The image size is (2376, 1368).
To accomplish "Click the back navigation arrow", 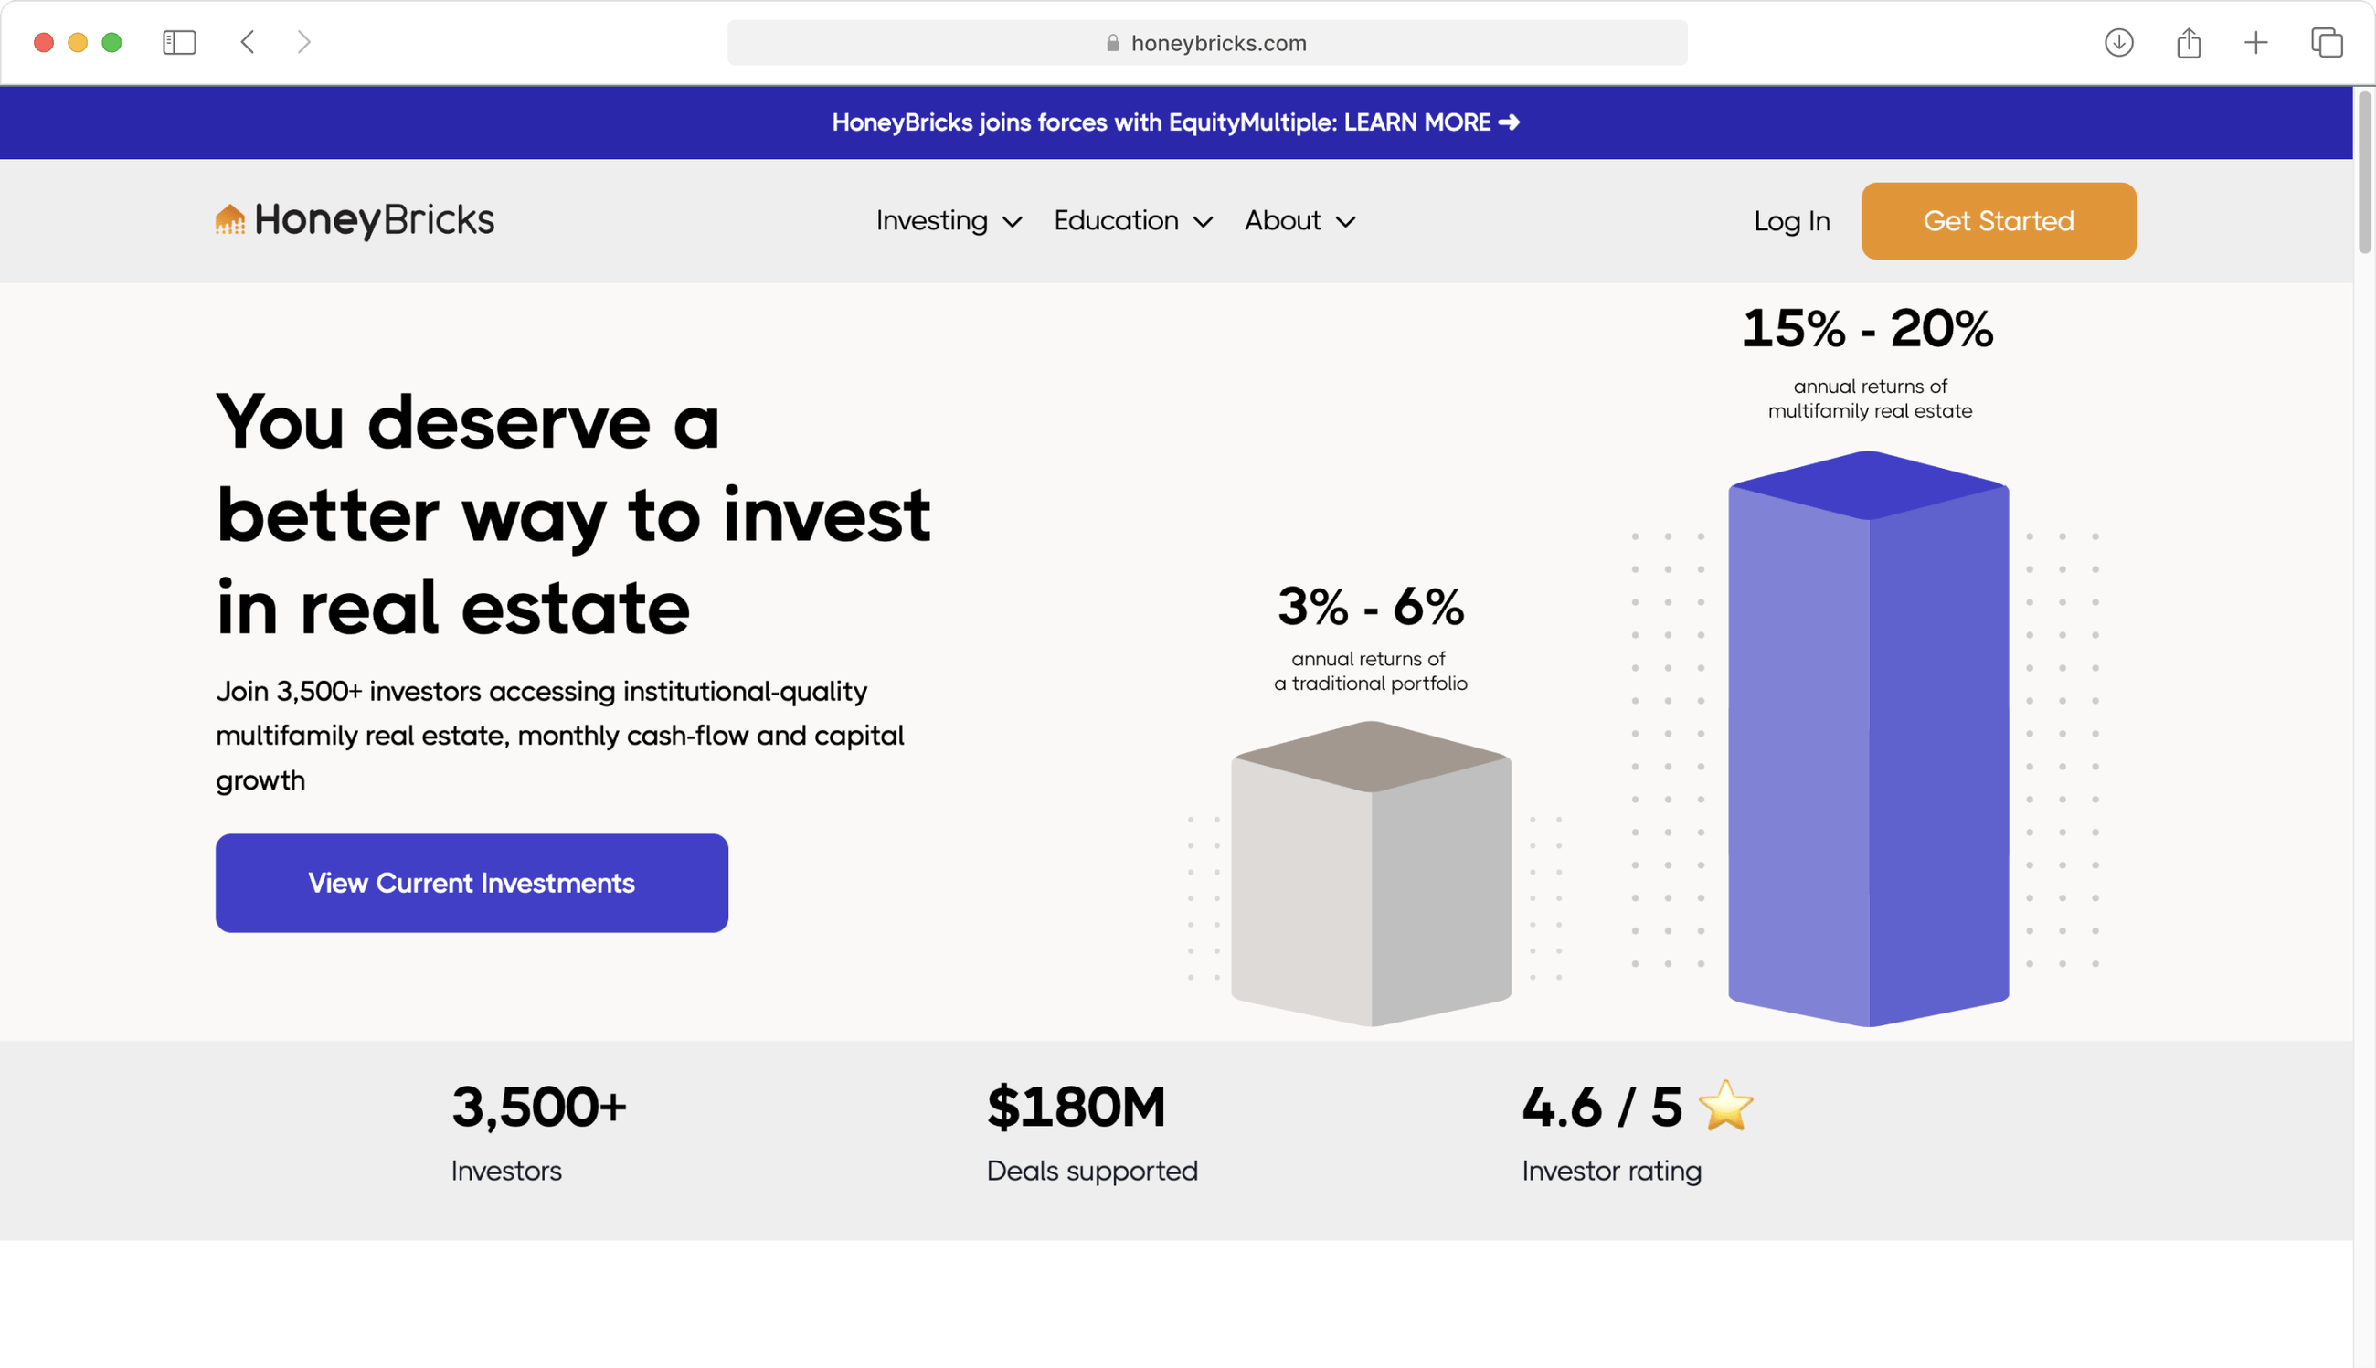I will point(247,42).
